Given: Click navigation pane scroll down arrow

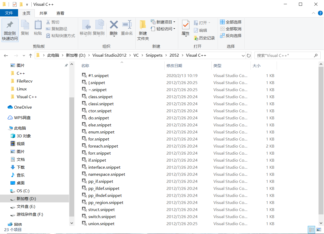Looking at the screenshot, I should click(x=72, y=223).
